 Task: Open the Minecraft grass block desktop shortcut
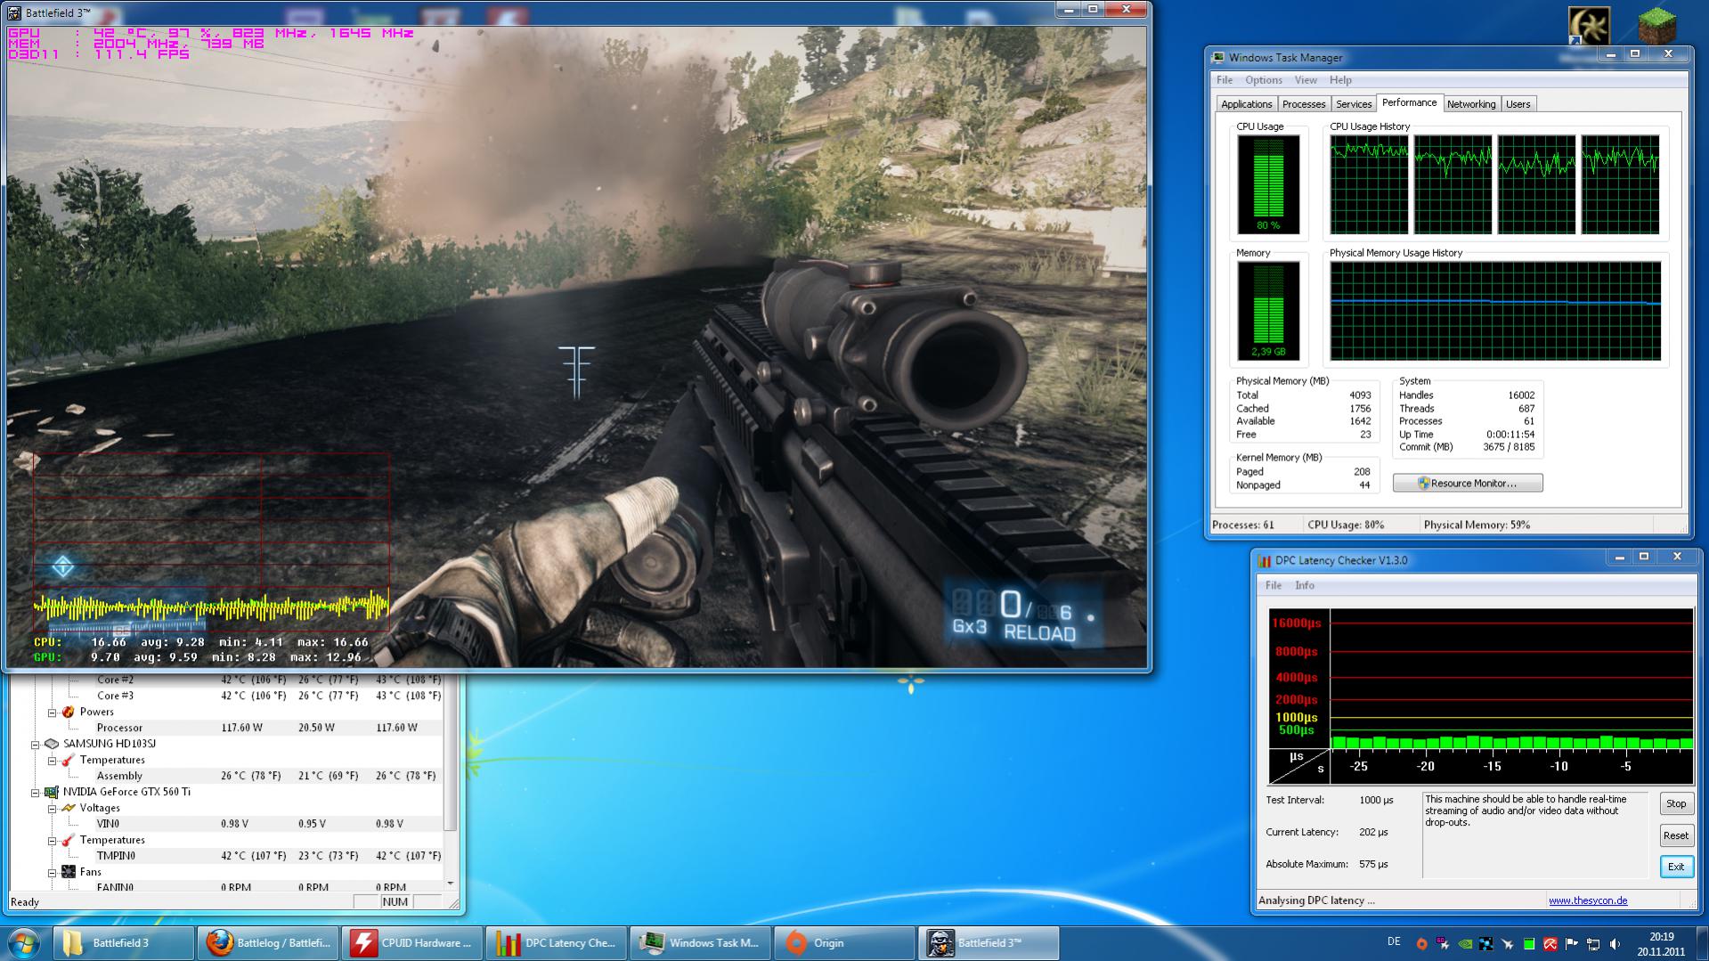tap(1656, 24)
